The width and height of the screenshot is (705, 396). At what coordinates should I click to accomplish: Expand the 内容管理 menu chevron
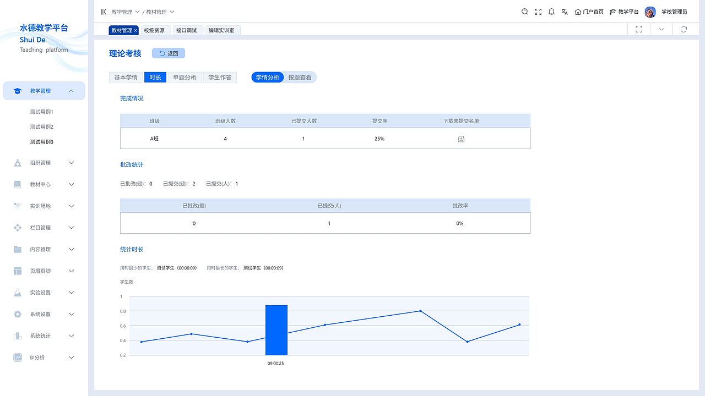pos(71,249)
